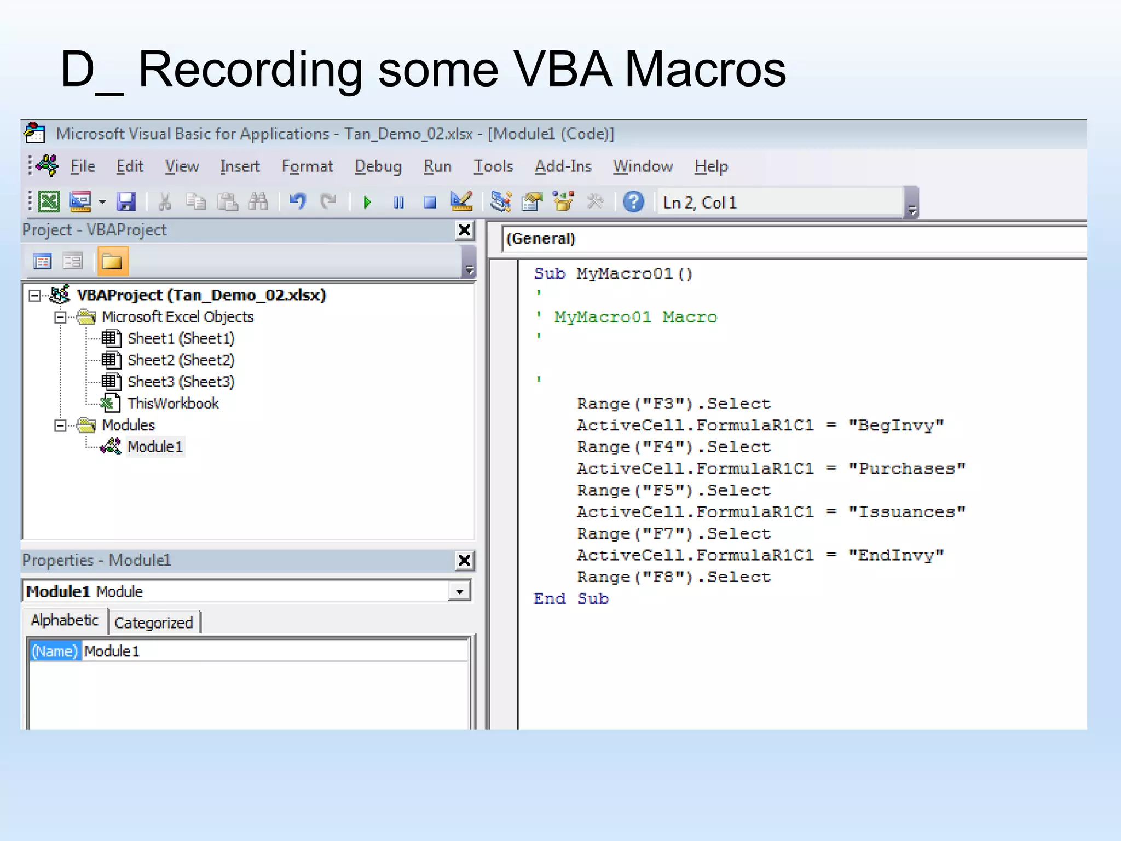Open the Properties Window toolbar icon
Image resolution: width=1121 pixels, height=841 pixels.
tap(532, 202)
